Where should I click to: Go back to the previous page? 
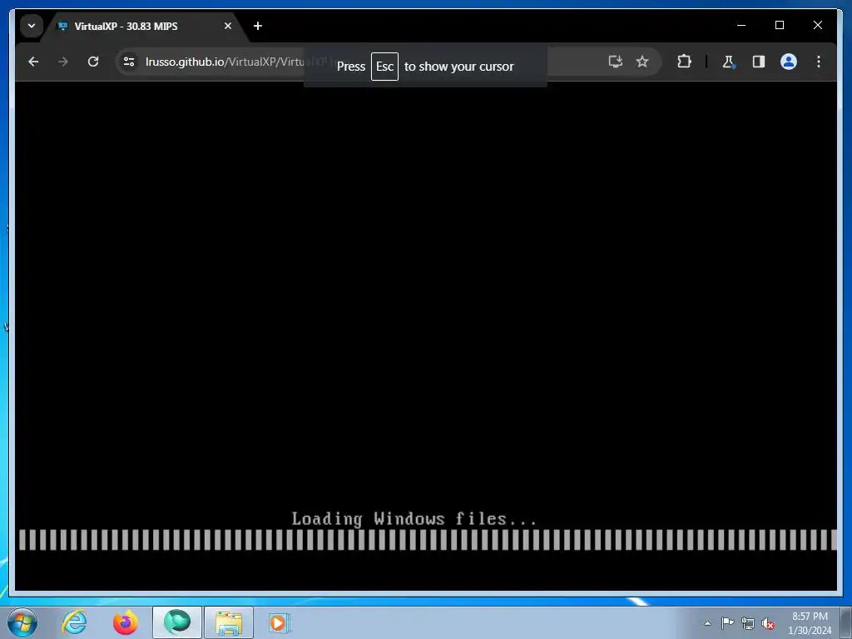(33, 62)
